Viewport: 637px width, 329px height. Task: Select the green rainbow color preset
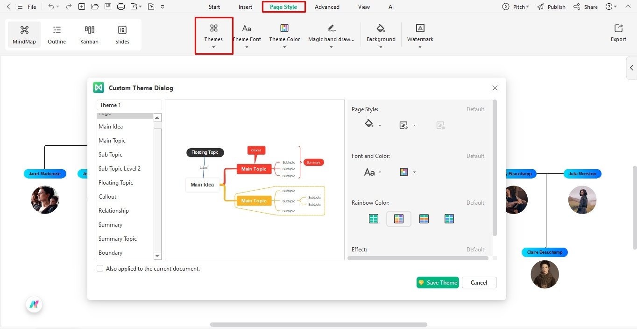pyautogui.click(x=374, y=218)
